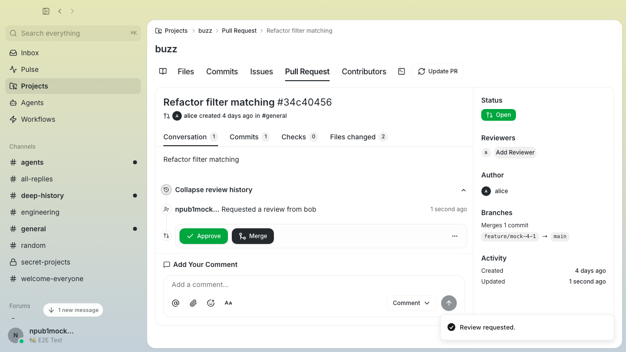Click the Open status badge
Viewport: 626px width, 352px height.
point(498,115)
